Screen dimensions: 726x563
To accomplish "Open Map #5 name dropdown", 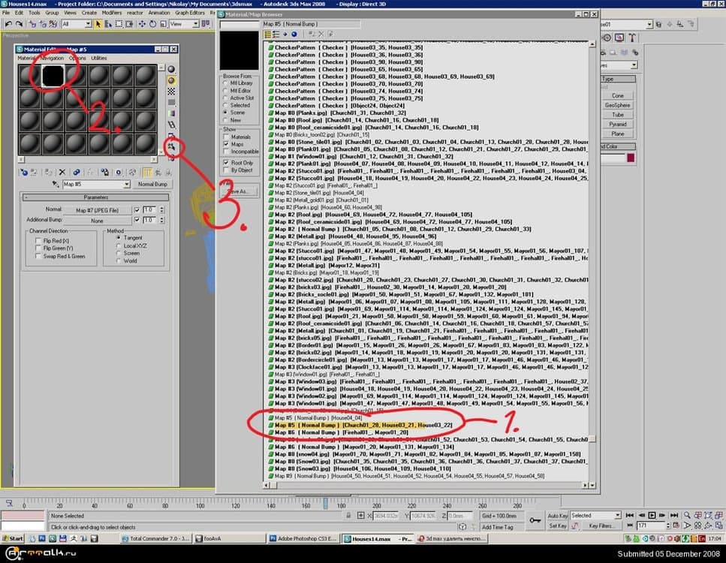I will click(x=126, y=184).
